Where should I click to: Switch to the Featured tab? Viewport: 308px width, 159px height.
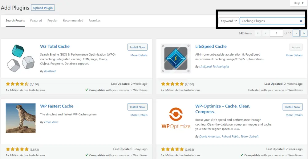(x=36, y=21)
